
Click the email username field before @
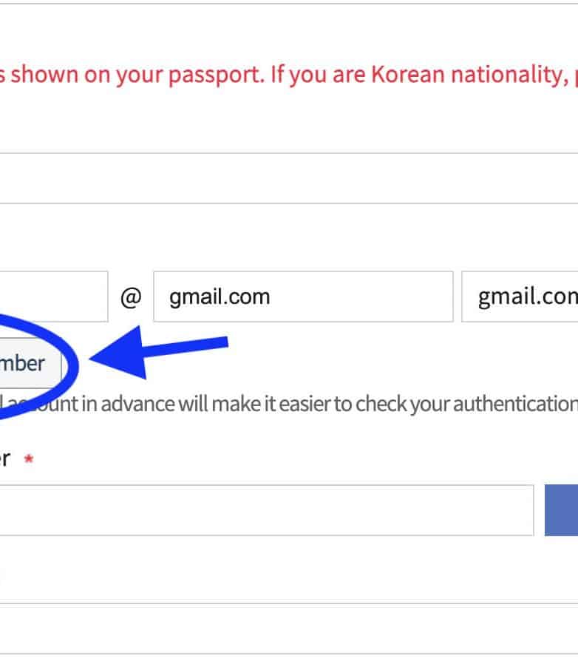point(52,297)
